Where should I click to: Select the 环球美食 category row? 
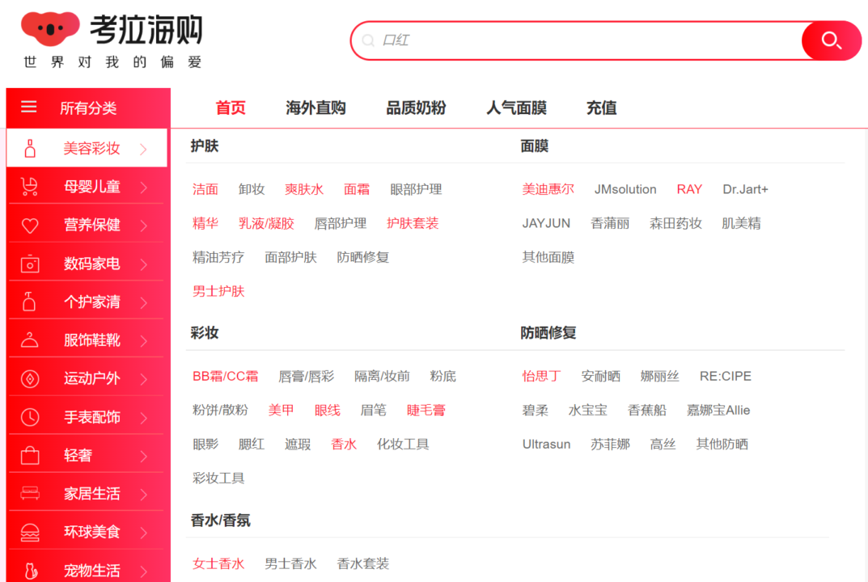click(x=87, y=532)
